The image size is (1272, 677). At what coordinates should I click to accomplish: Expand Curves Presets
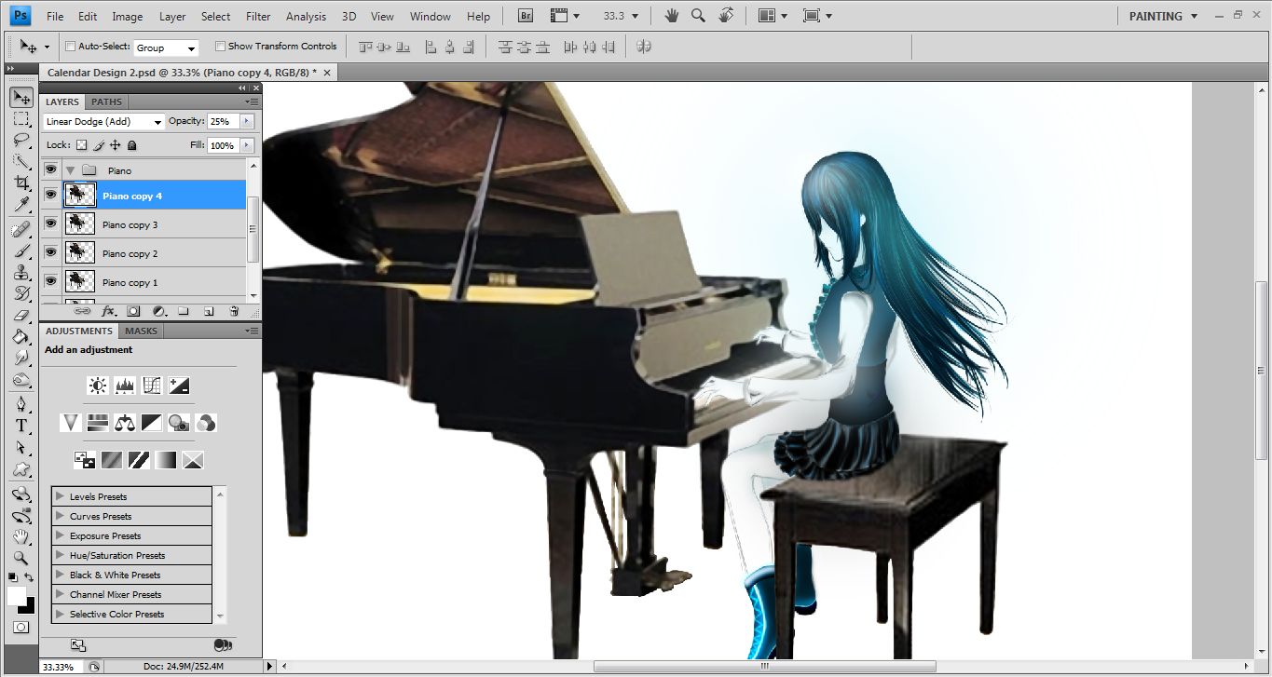[61, 516]
